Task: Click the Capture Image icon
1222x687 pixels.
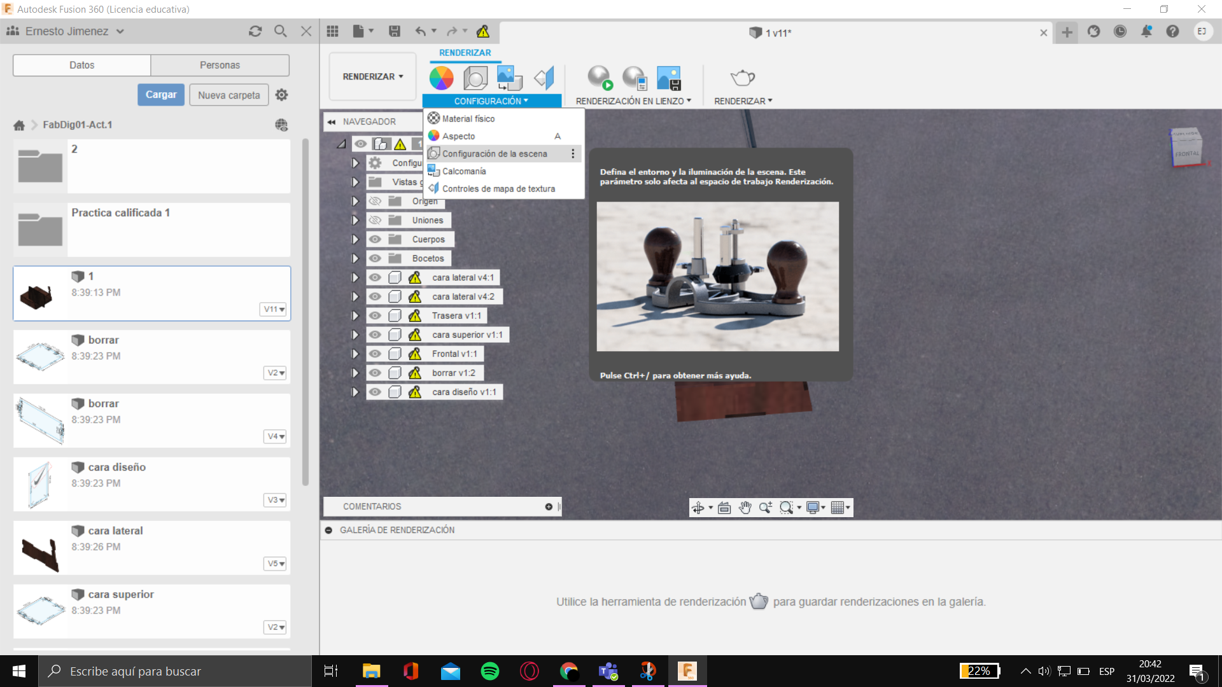Action: coord(669,78)
